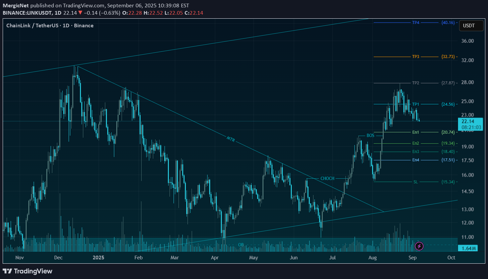
Task: Click the L:22.05 low value in header
Action: [174, 13]
